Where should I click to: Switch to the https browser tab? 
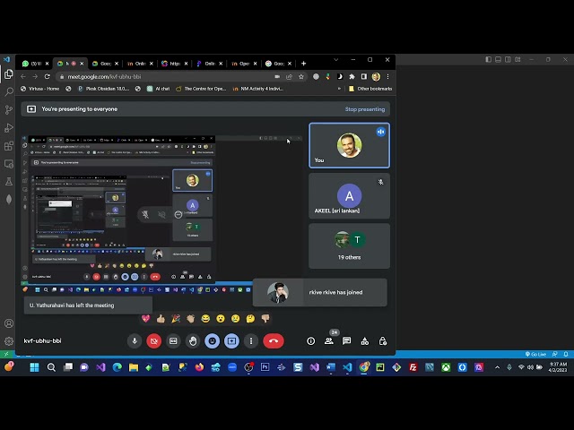pos(174,64)
